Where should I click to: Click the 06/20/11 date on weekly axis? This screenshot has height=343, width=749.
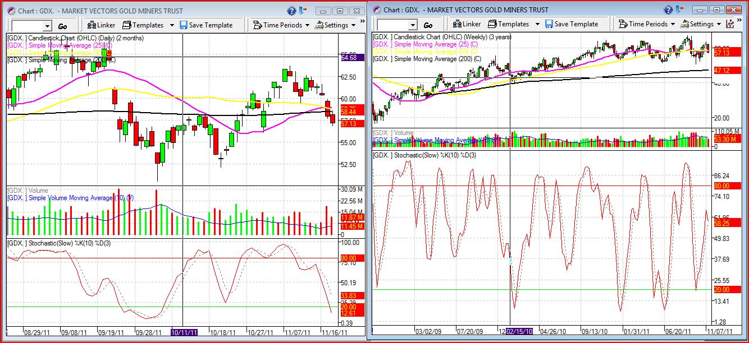click(x=678, y=331)
